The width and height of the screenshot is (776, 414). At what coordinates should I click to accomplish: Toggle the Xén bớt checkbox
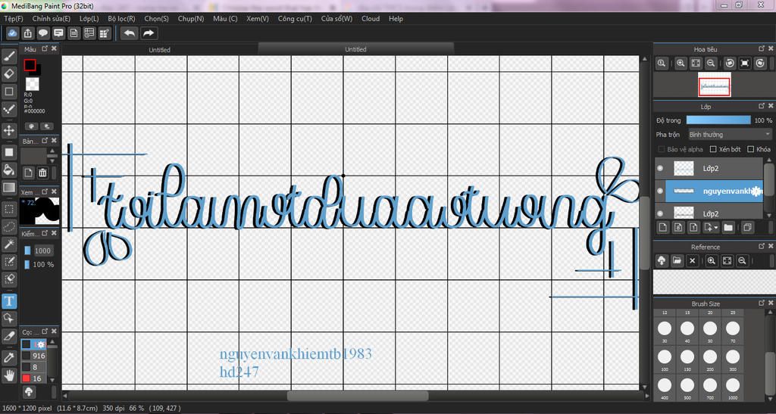pyautogui.click(x=714, y=149)
